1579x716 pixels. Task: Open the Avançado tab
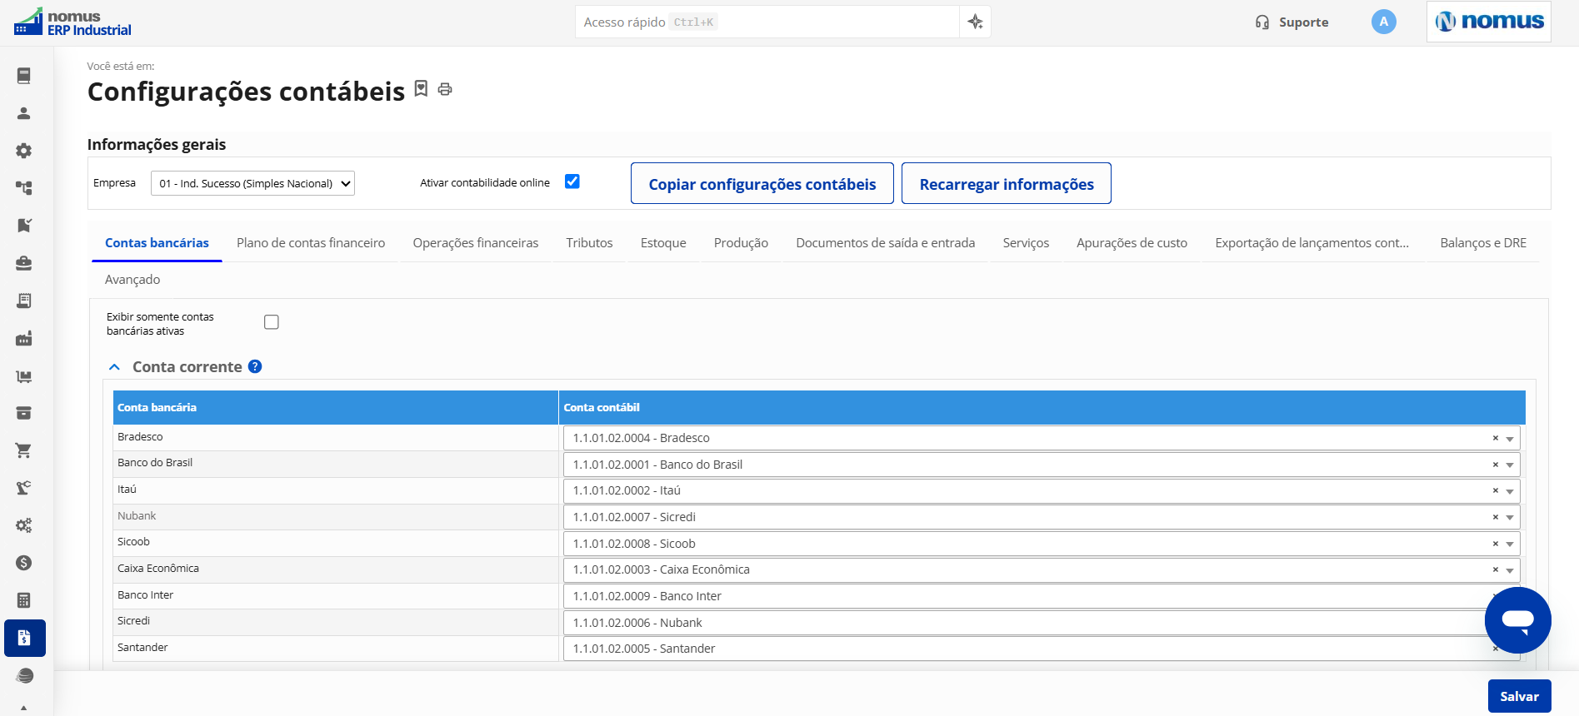[x=132, y=280]
